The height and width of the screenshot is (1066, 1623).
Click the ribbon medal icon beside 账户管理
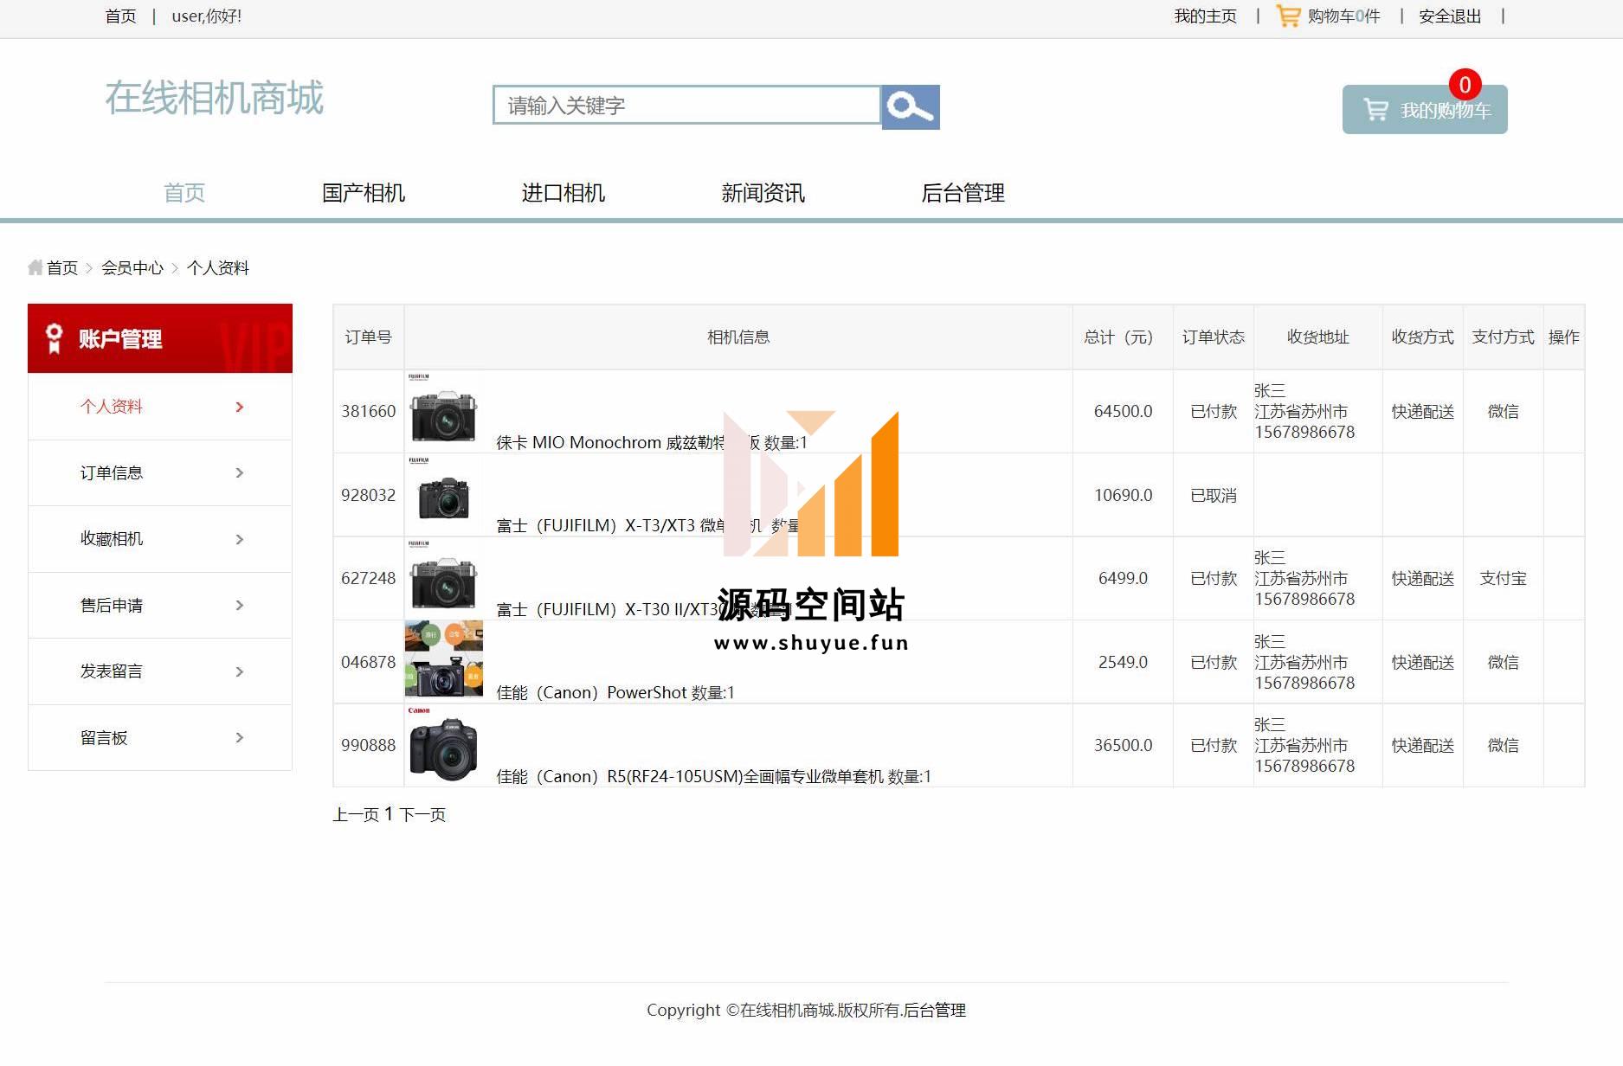[54, 338]
